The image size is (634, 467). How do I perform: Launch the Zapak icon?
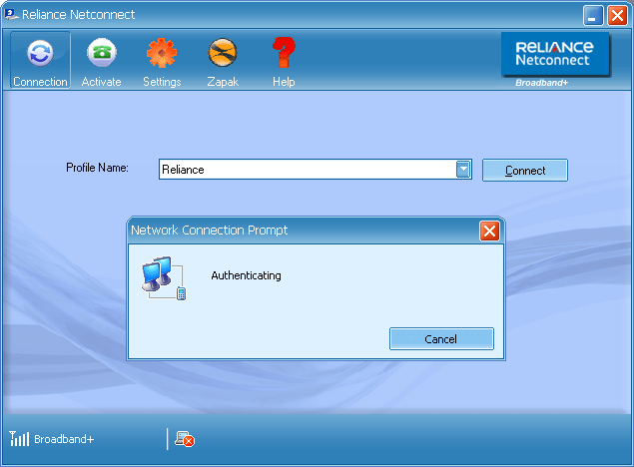[x=223, y=53]
